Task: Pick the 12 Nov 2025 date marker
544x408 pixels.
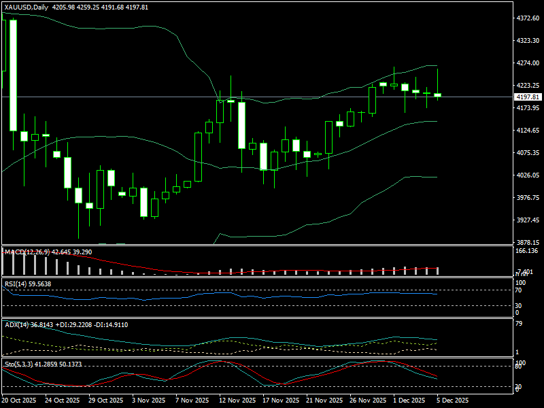Action: pyautogui.click(x=237, y=401)
